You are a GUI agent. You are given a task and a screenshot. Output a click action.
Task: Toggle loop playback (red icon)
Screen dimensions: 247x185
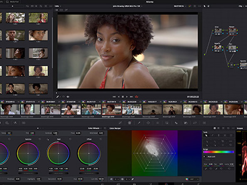tap(136, 97)
